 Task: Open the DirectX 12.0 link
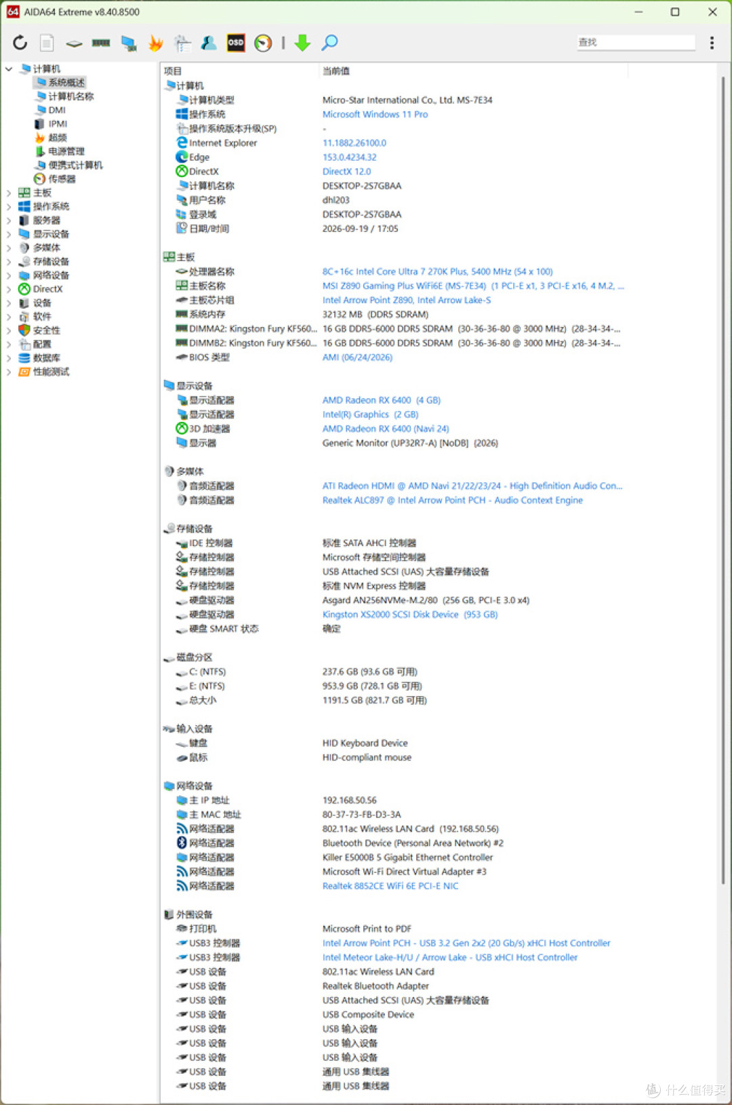click(x=346, y=172)
